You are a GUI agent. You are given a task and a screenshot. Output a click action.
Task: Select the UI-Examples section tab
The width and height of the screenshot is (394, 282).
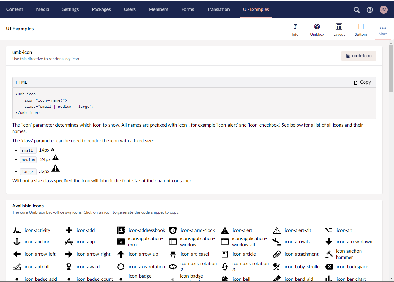click(256, 9)
